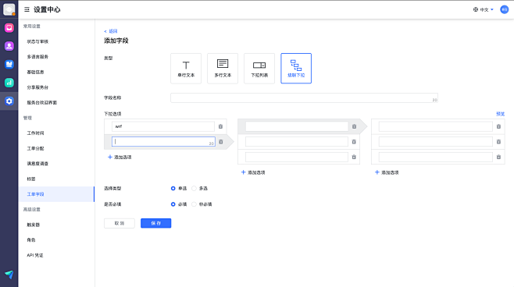Image resolution: width=514 pixels, height=287 pixels.
Task: Click the 返回 back link
Action: coord(111,31)
